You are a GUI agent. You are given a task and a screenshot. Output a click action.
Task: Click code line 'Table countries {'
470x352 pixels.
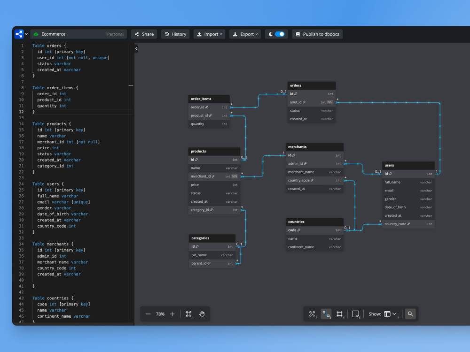tap(53, 298)
